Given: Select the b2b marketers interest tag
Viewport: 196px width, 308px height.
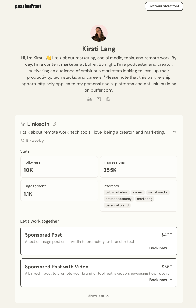Looking at the screenshot, I should click(116, 192).
